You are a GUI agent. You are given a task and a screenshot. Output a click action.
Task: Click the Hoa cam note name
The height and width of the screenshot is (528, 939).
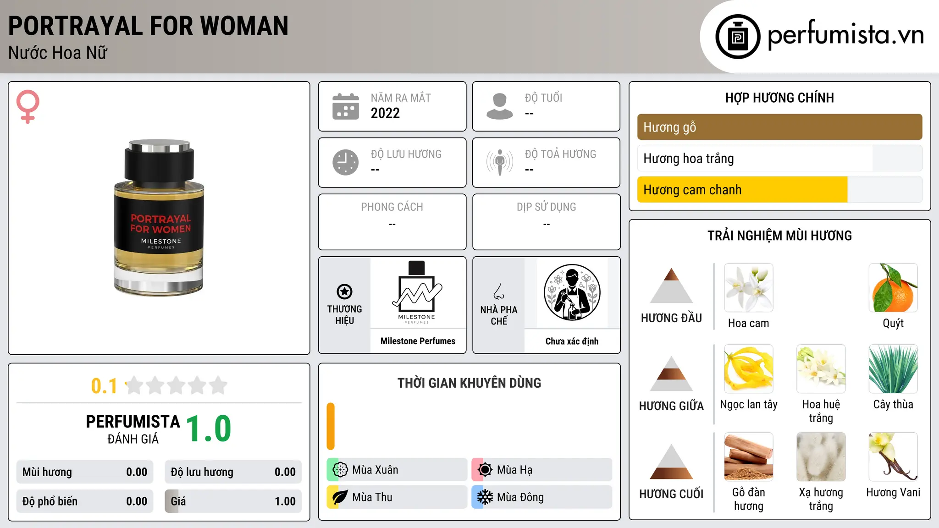point(749,323)
